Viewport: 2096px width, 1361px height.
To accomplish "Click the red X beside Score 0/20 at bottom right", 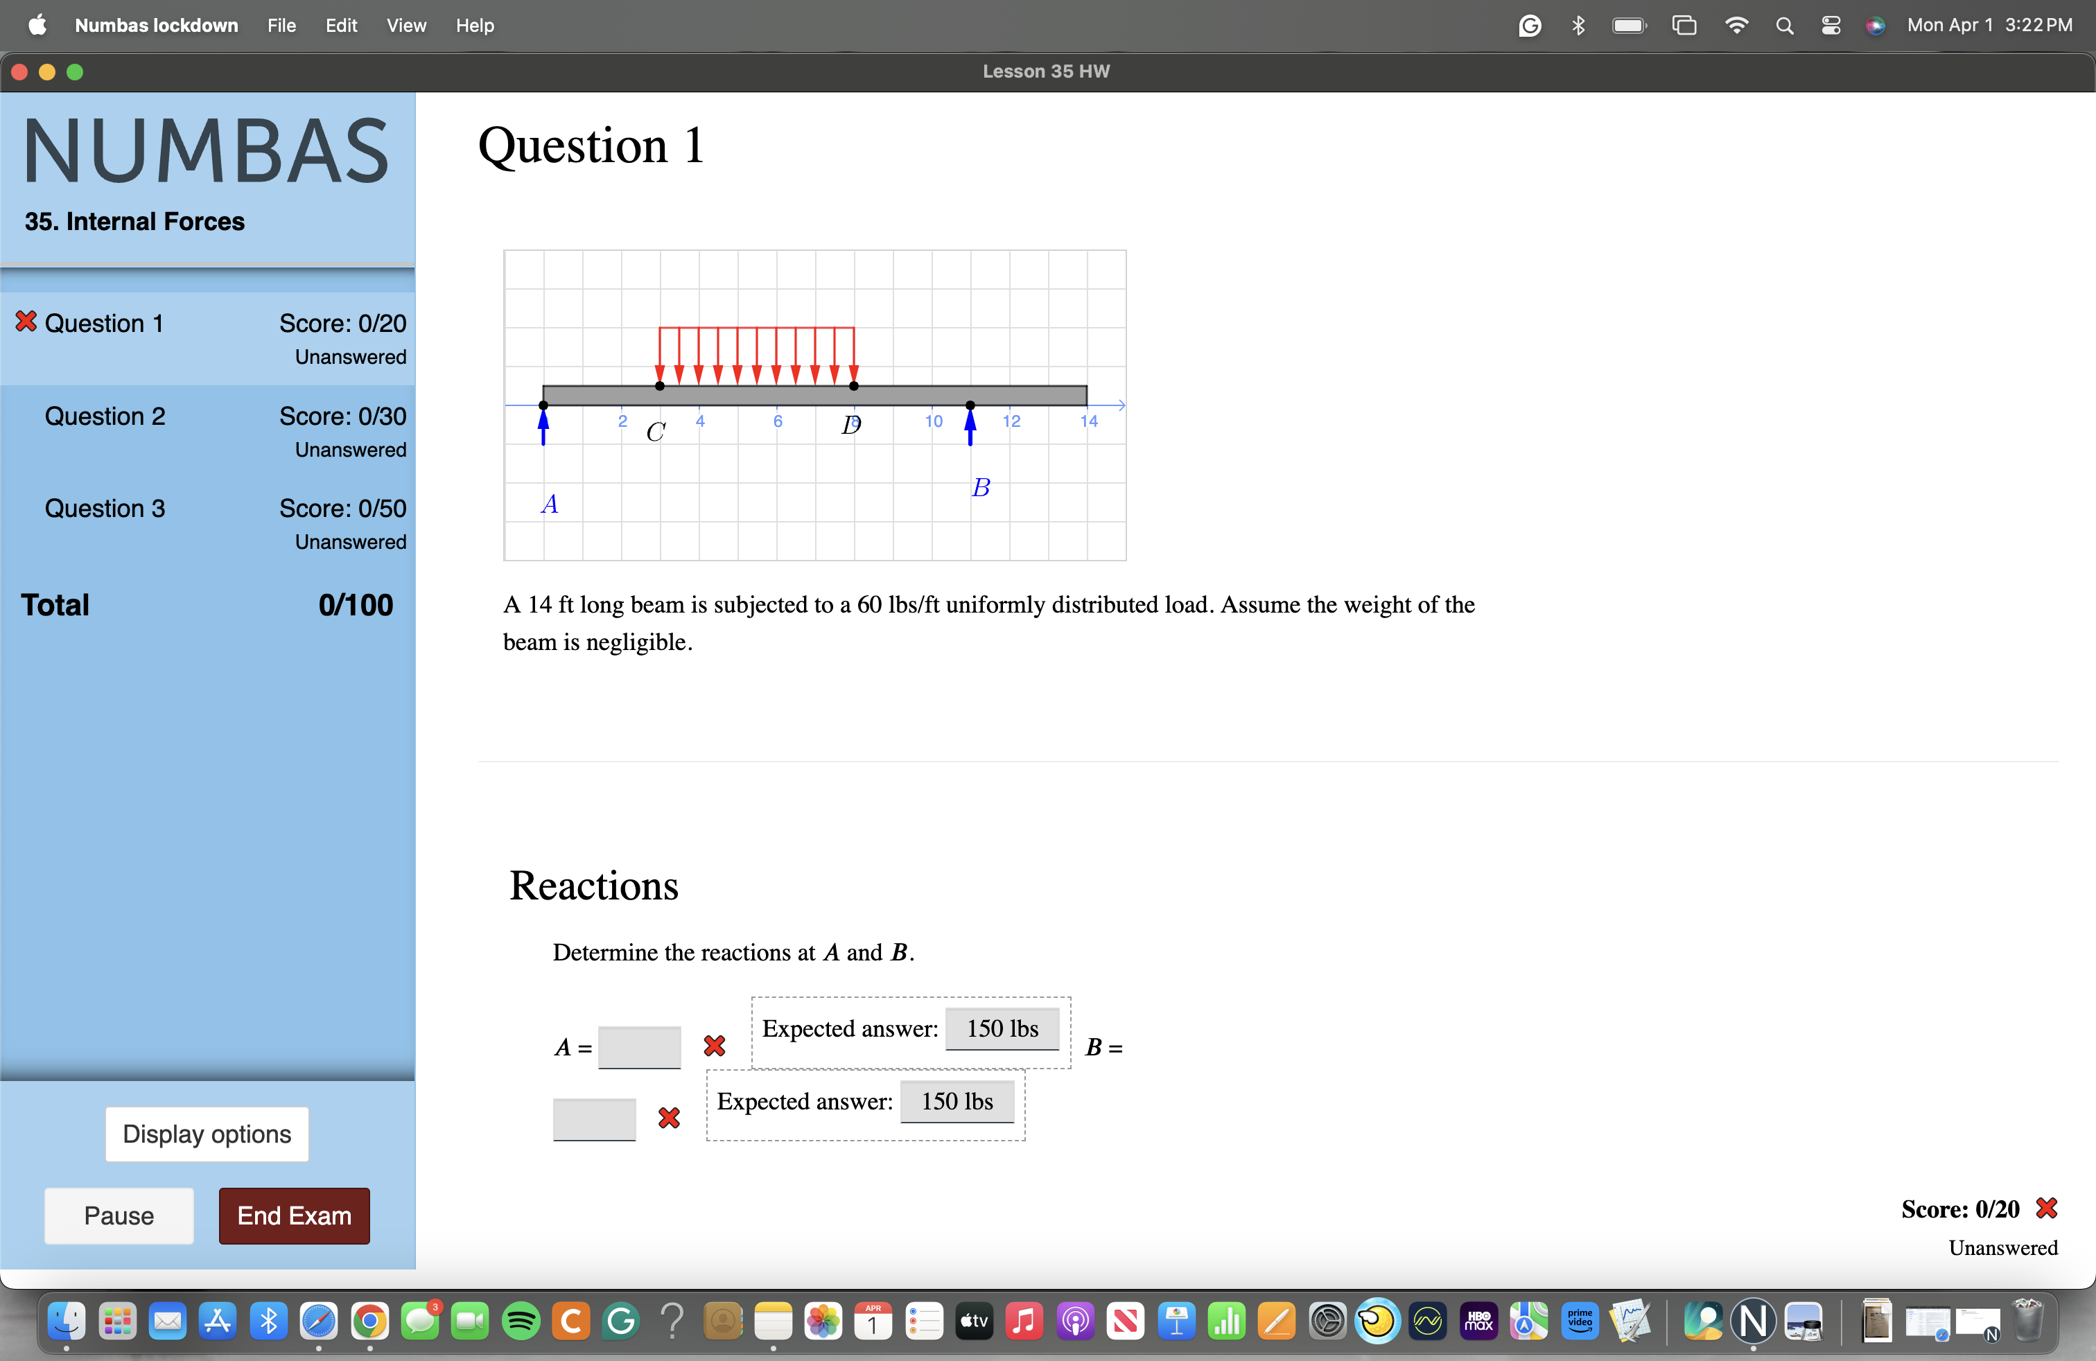I will 2048,1208.
